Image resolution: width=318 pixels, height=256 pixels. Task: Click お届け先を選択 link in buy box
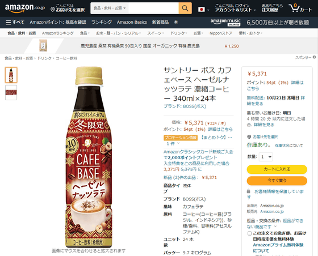[265, 137]
